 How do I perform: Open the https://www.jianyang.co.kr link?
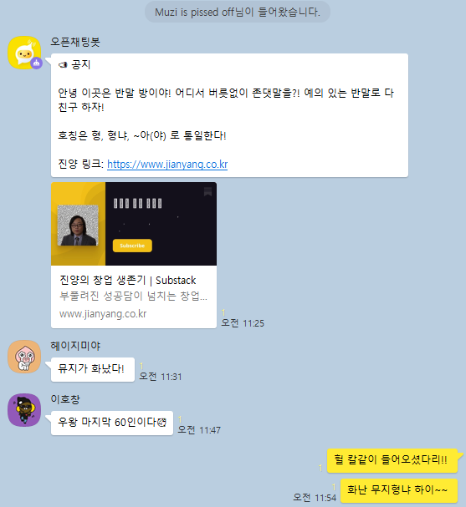click(x=167, y=165)
